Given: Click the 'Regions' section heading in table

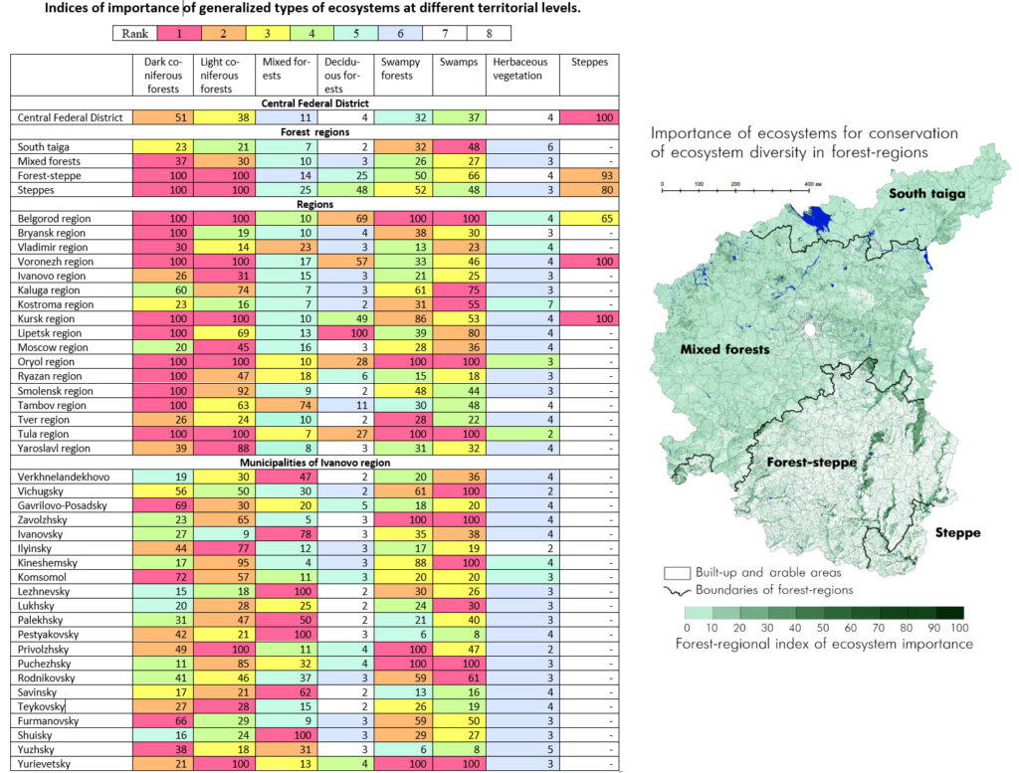Looking at the screenshot, I should click(314, 204).
